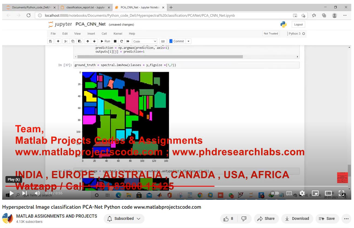Mute the video volume
The height and width of the screenshot is (228, 354).
(37, 193)
